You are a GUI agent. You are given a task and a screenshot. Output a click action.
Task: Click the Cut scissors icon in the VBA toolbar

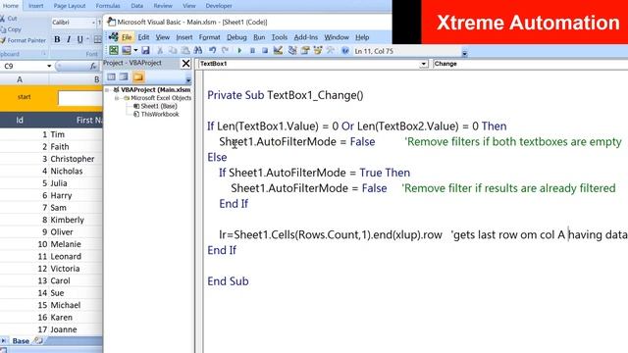tap(160, 50)
